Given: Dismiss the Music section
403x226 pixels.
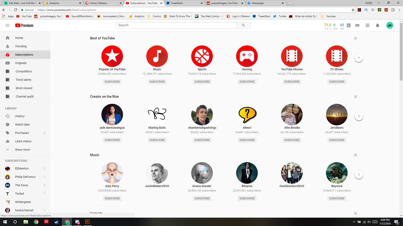Looking at the screenshot, I should 356,155.
